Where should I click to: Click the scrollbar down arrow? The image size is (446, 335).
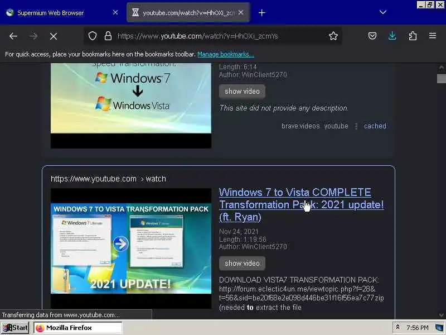(441, 315)
